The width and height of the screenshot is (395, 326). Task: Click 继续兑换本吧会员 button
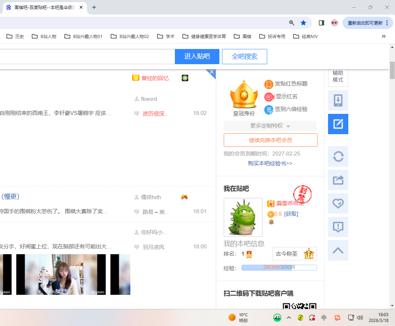pos(270,140)
